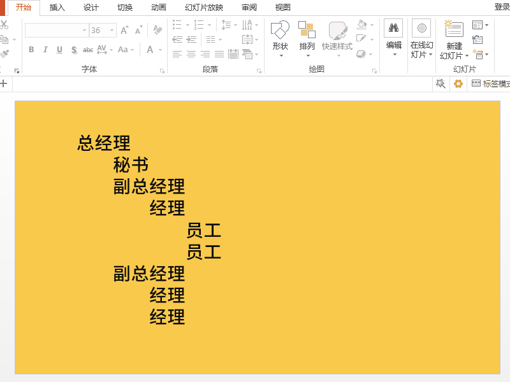Click the New Slide (新建幻灯片) icon
The image size is (510, 382).
(x=454, y=29)
